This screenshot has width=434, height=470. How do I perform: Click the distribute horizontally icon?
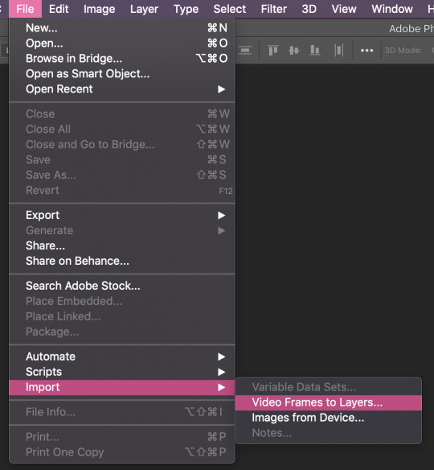tap(338, 50)
